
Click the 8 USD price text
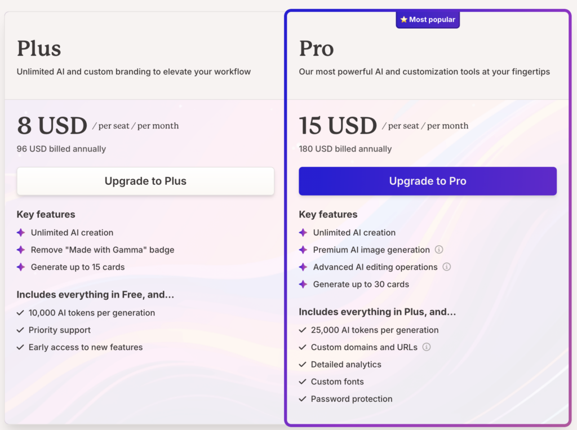point(52,125)
